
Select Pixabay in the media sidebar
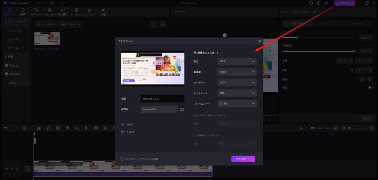13,65
